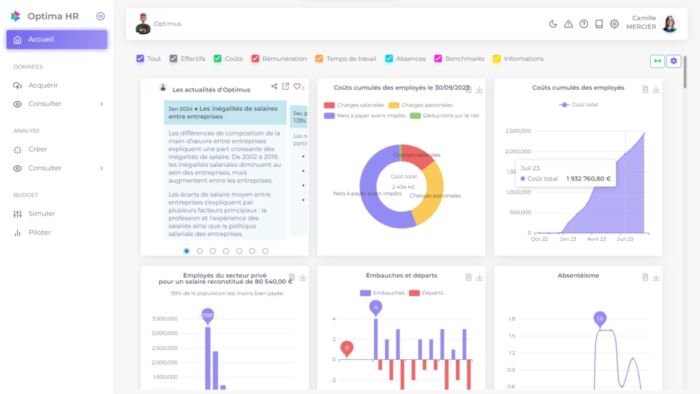This screenshot has width=700, height=394.
Task: Like the news with heart icon
Action: point(297,86)
